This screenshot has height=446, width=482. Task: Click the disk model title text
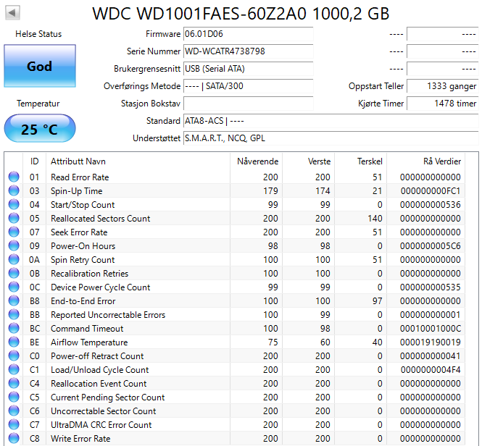[x=241, y=13]
